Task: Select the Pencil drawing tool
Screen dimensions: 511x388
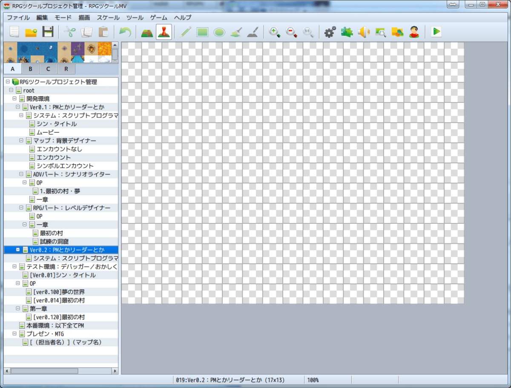Action: (x=186, y=32)
